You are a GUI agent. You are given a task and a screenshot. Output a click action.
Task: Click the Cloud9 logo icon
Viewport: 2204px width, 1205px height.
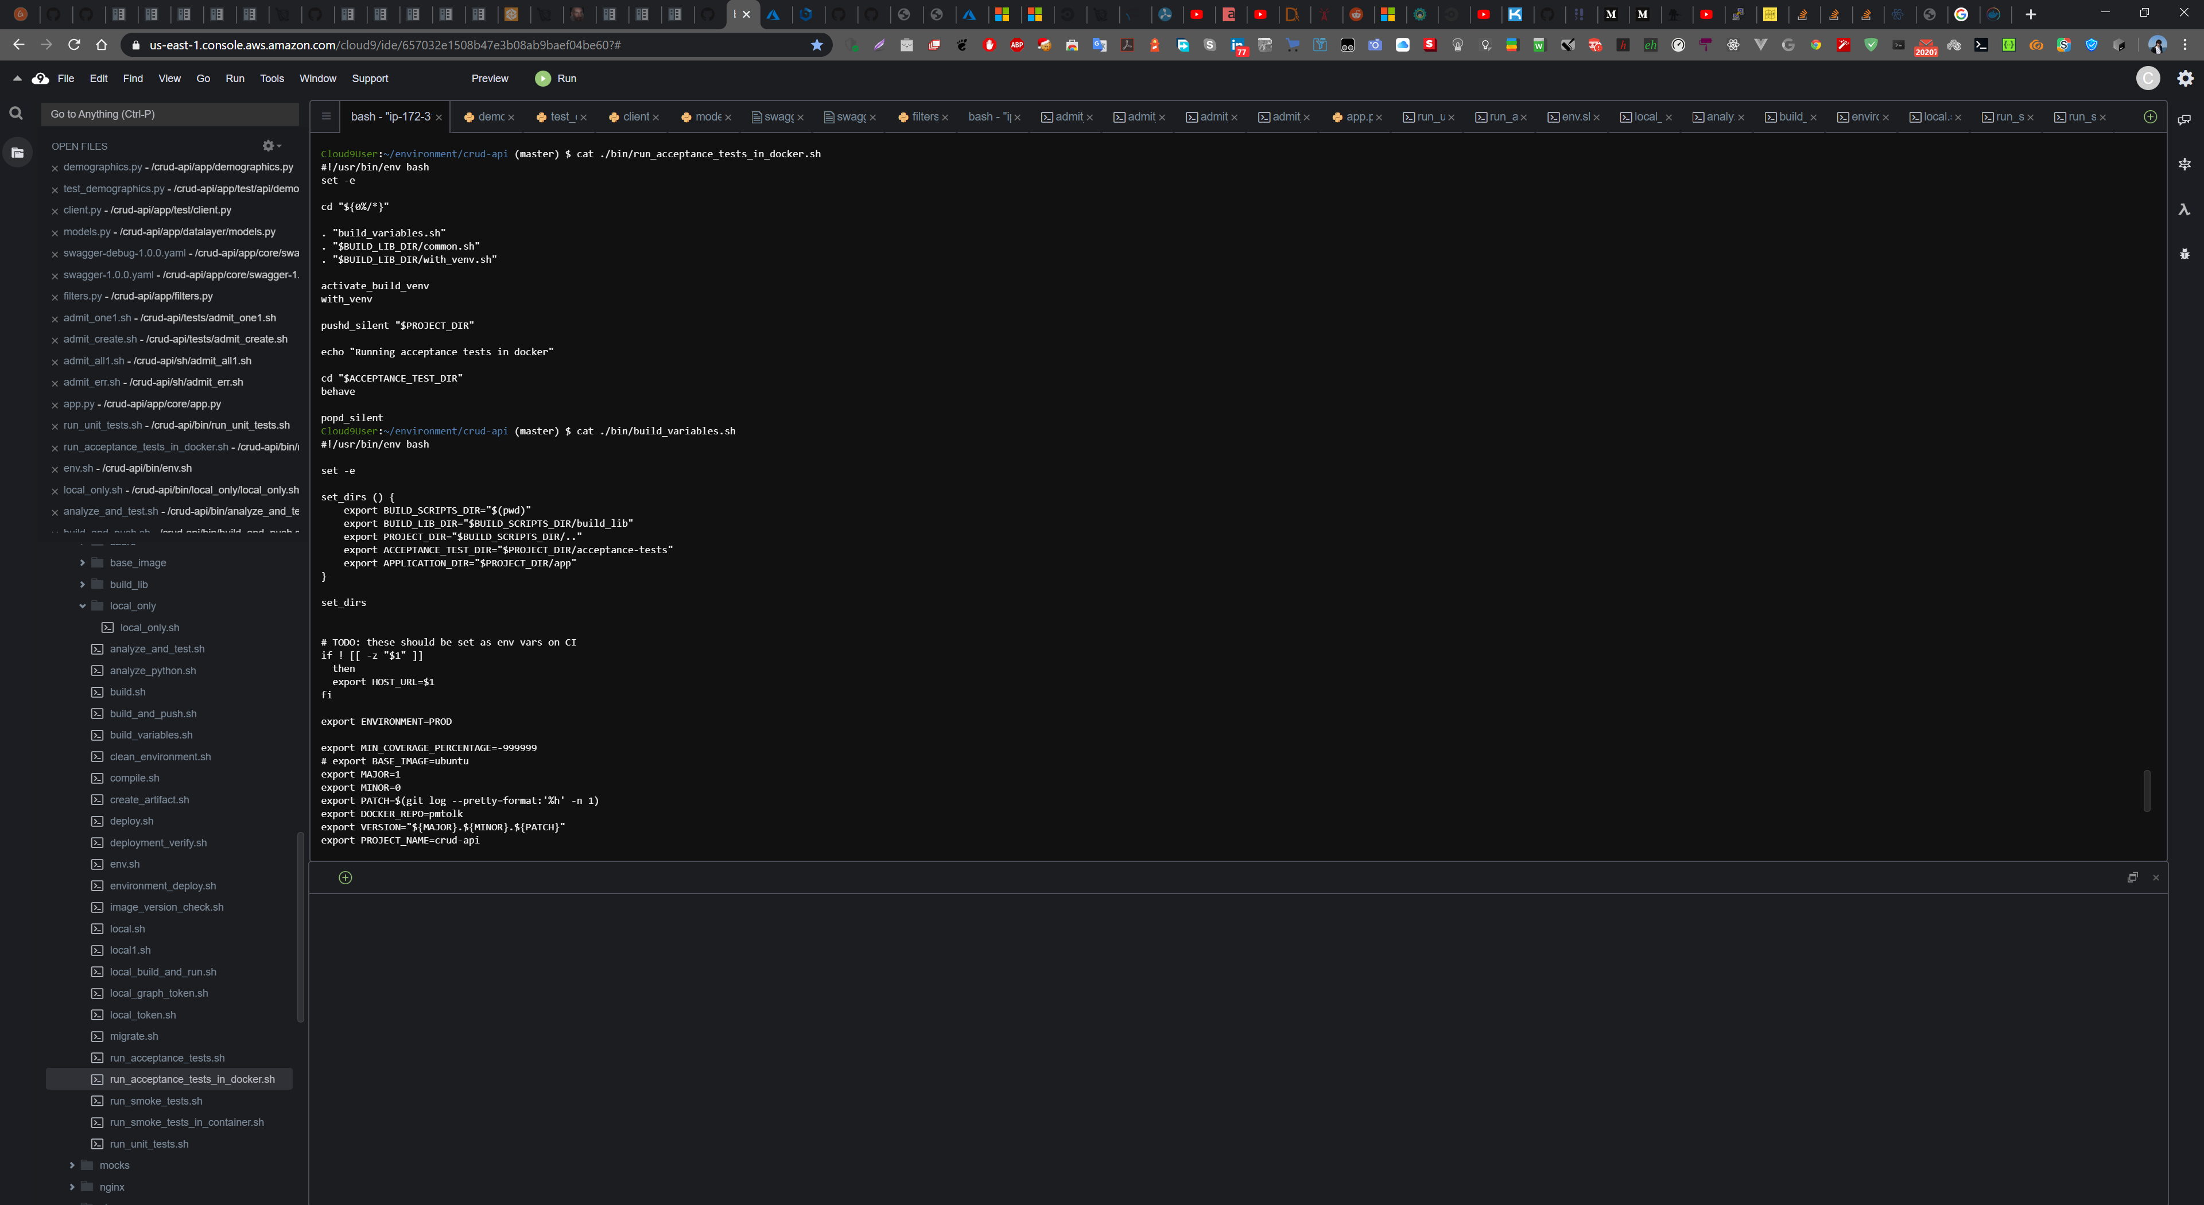(x=40, y=79)
